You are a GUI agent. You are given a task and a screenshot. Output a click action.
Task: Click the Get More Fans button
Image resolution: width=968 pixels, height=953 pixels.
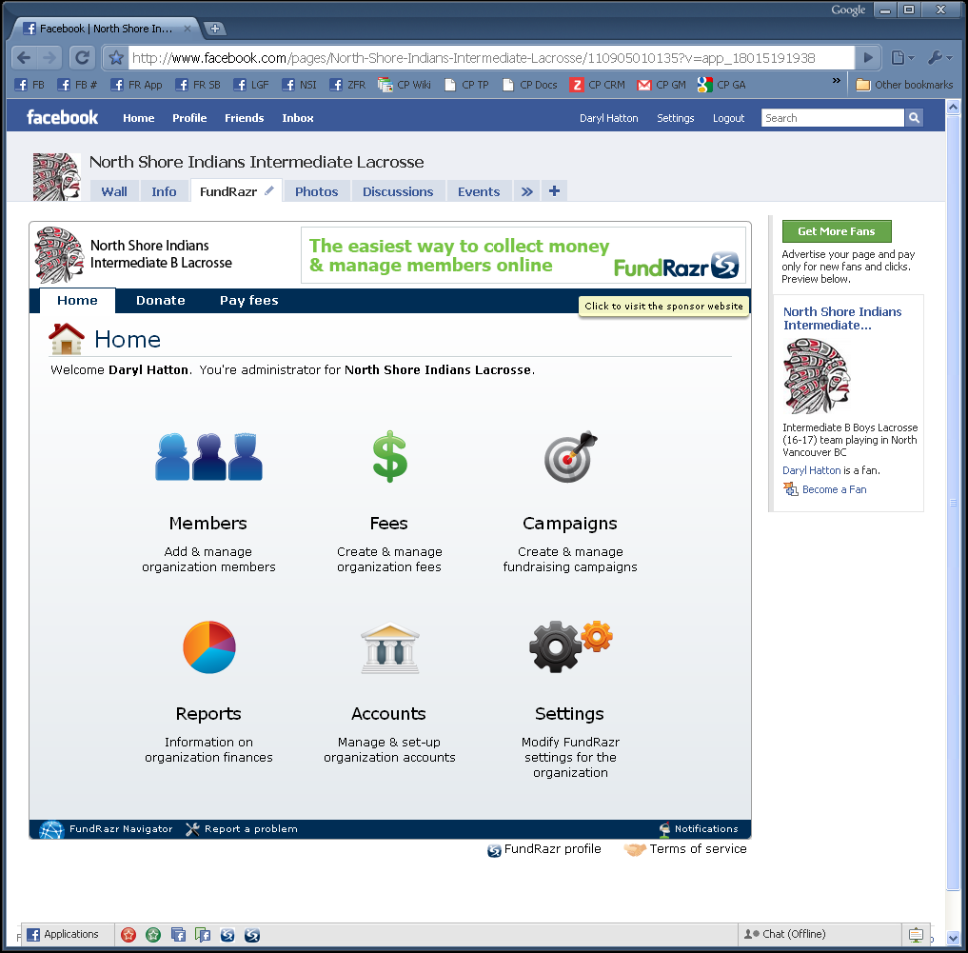coord(837,231)
